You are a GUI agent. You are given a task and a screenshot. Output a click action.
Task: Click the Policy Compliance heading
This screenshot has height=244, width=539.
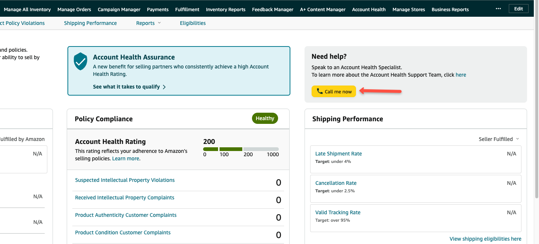coord(104,119)
